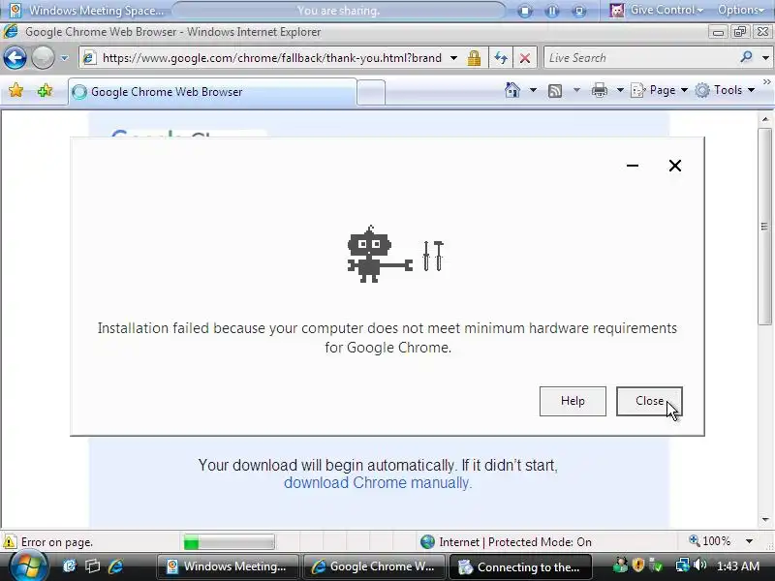The height and width of the screenshot is (581, 775).
Task: Click the Live Search magnifier icon
Action: (x=746, y=57)
